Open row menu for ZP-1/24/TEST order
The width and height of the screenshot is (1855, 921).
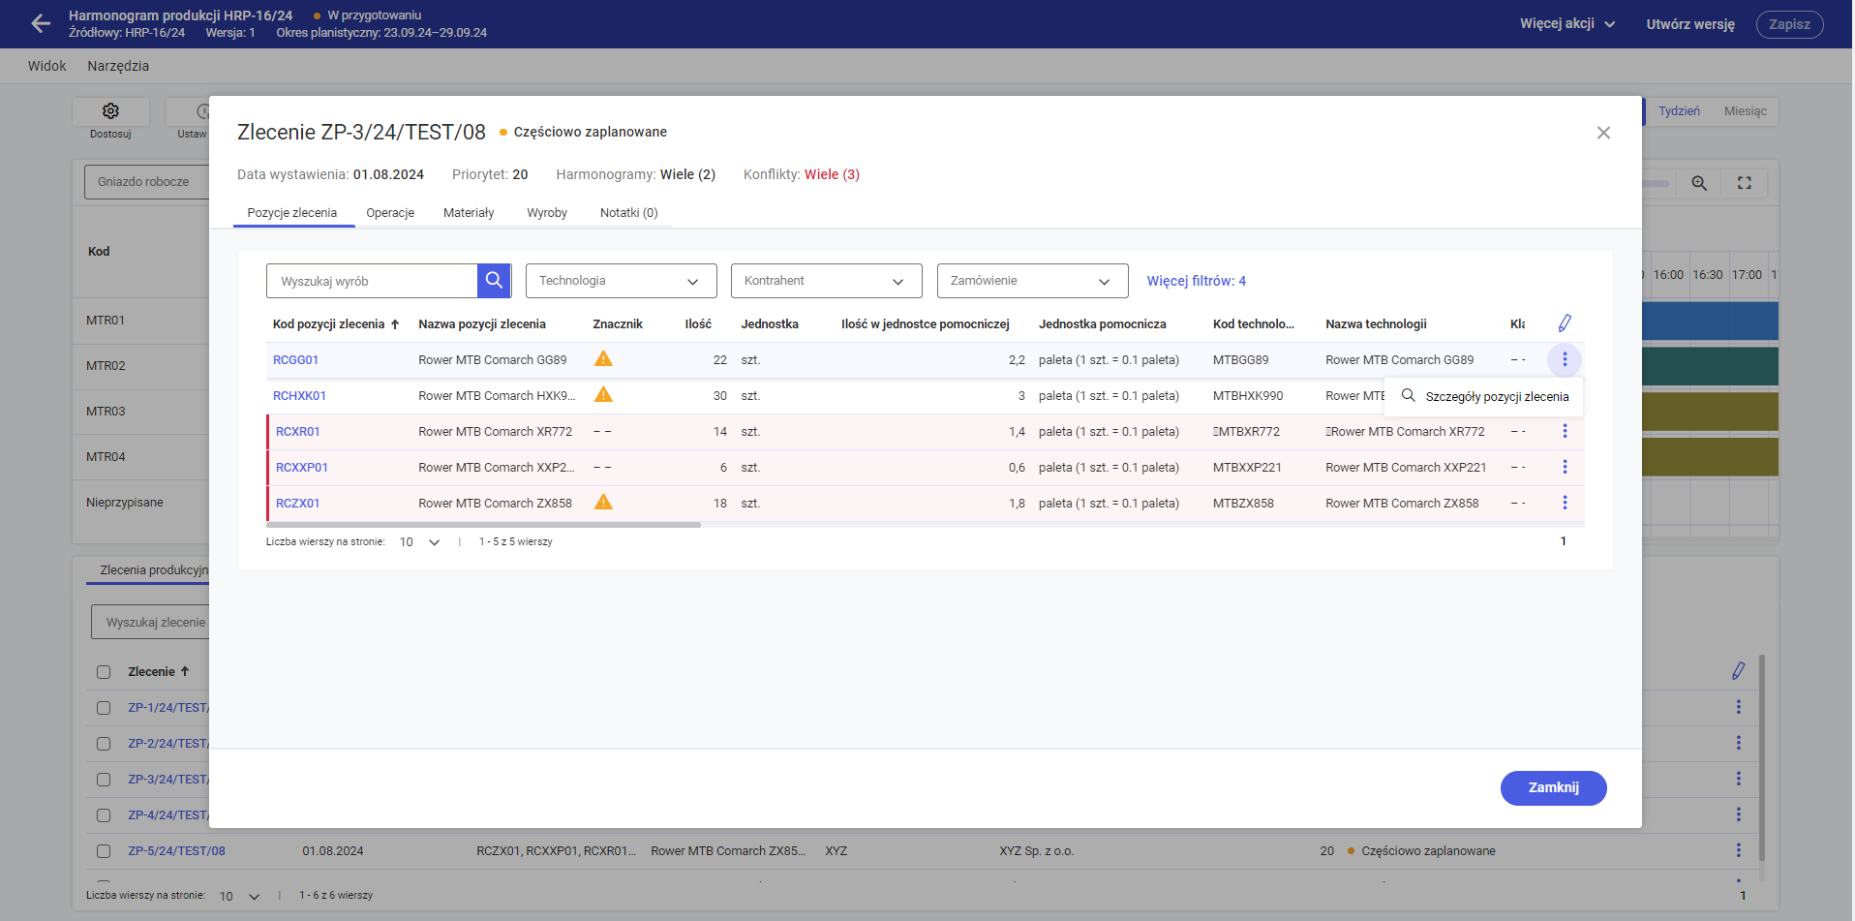[1739, 707]
